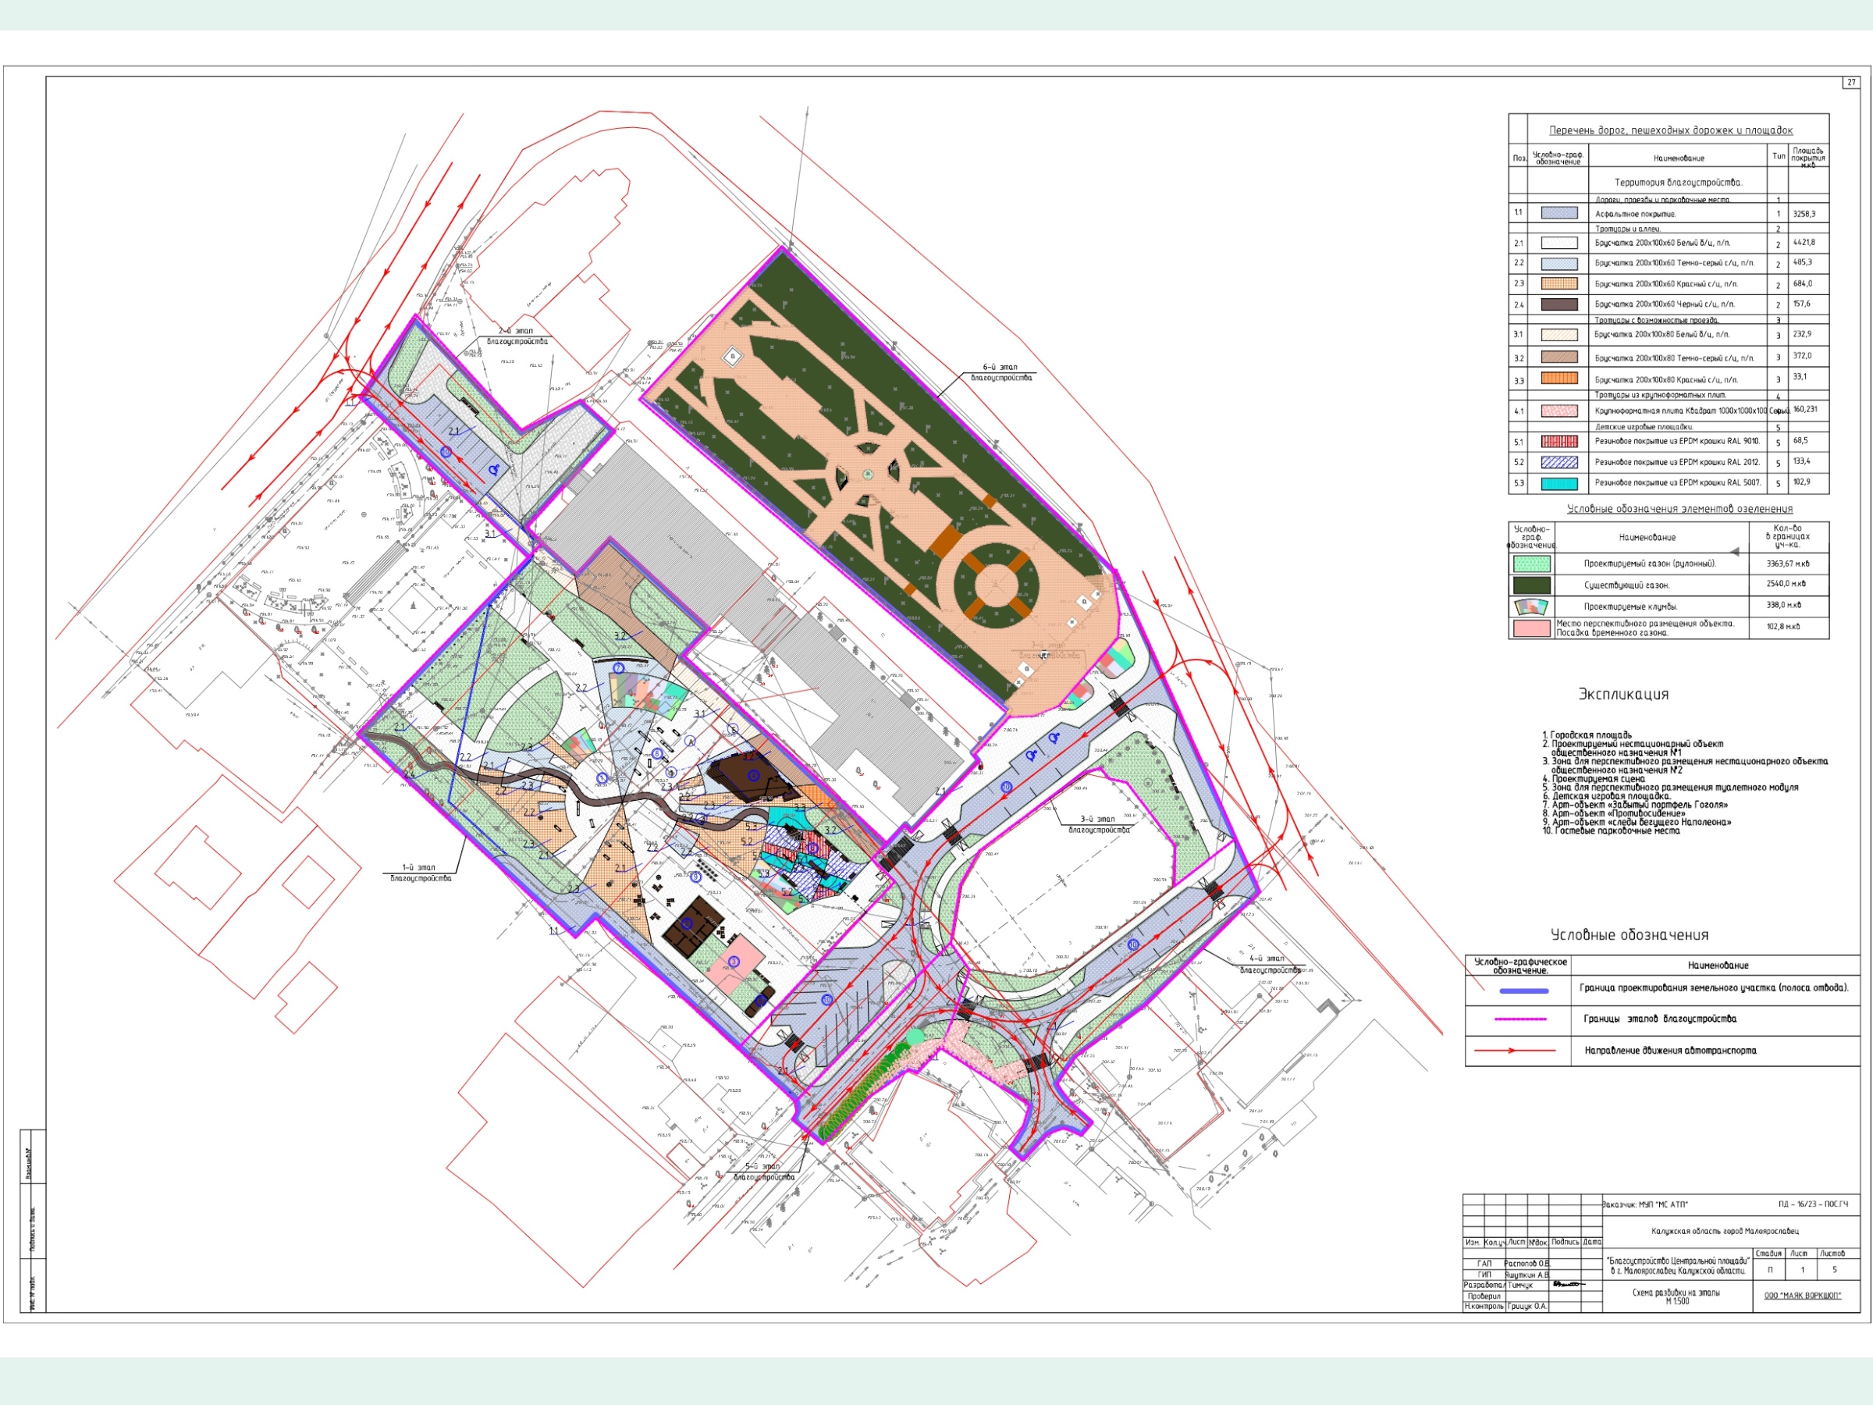Click 'Резиновое покрытие из EPDM крошки RAL 5007.'

[1678, 482]
